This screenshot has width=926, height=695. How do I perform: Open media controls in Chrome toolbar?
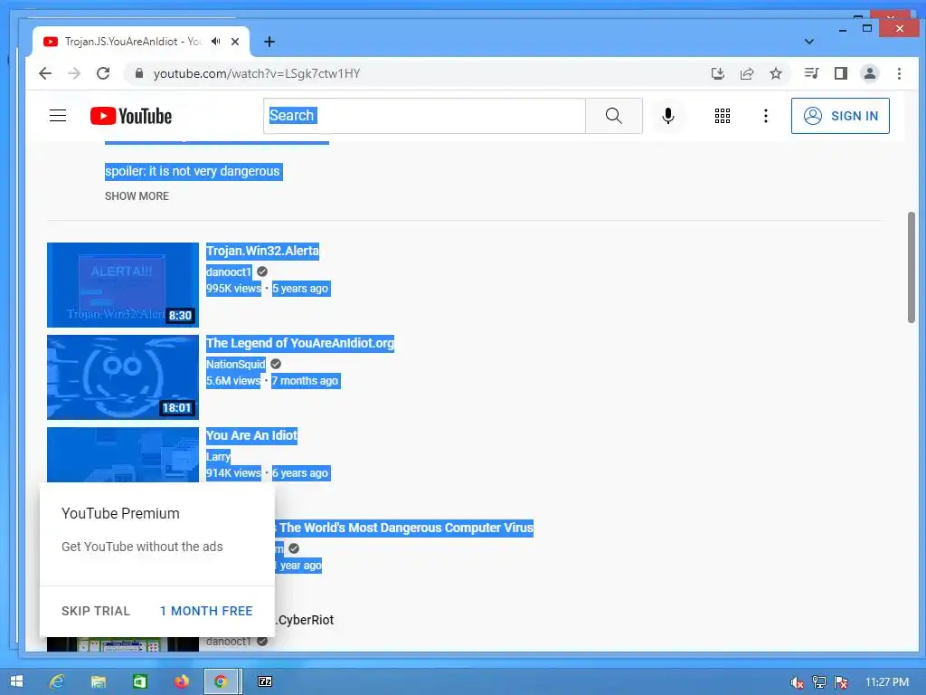click(x=811, y=73)
